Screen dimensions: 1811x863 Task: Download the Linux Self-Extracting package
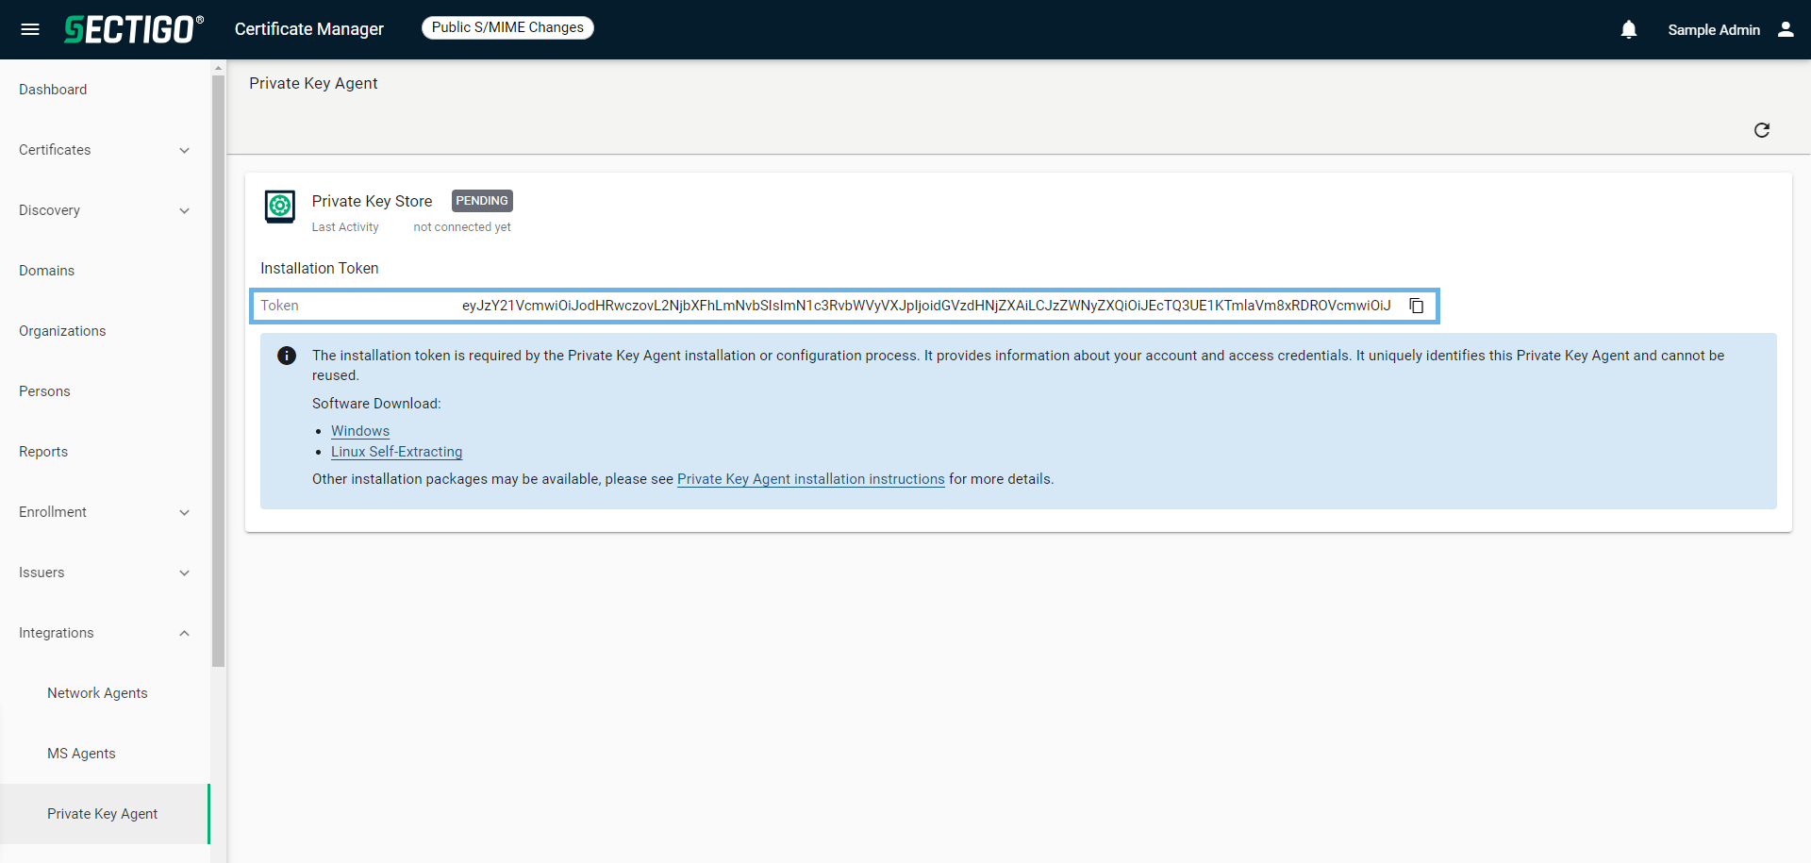coord(396,452)
